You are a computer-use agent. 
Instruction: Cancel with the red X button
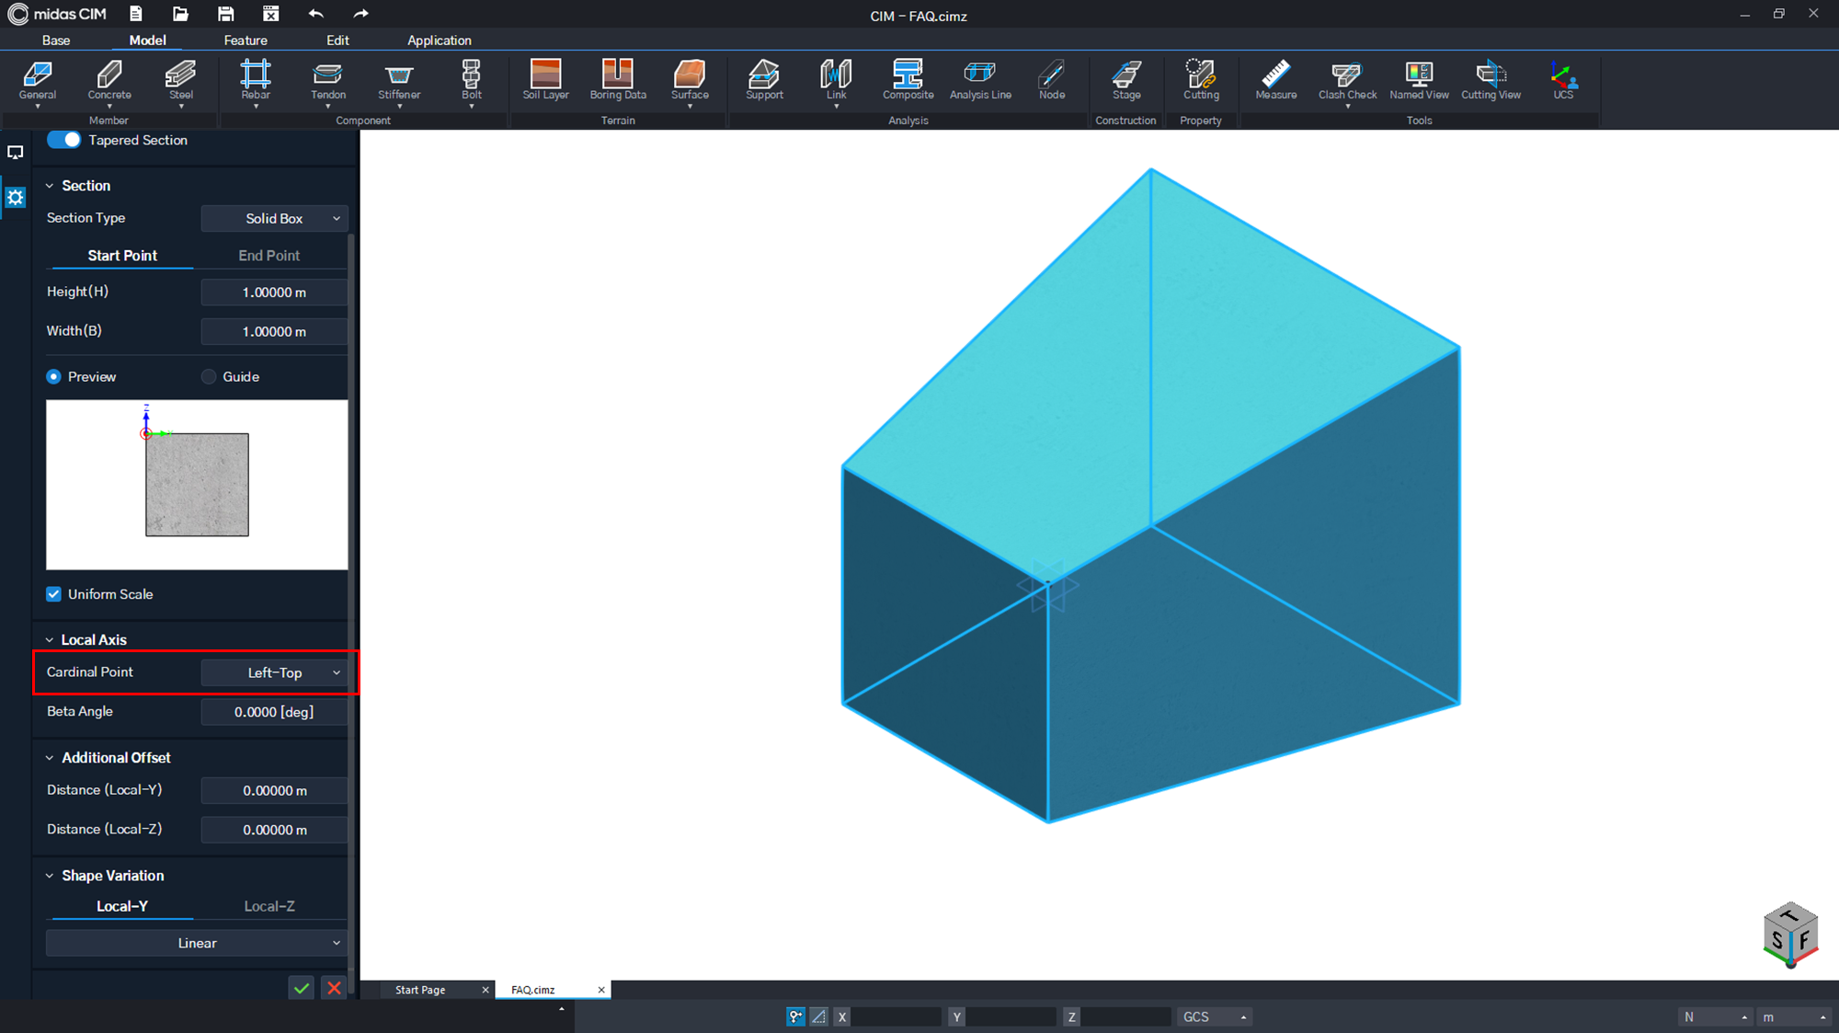tap(334, 988)
